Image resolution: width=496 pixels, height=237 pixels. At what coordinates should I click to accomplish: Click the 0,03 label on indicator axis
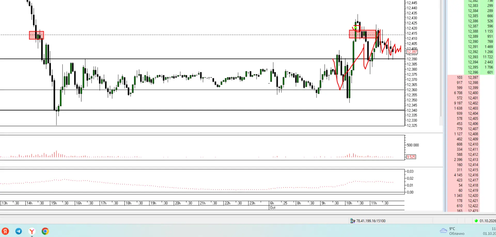410,171
